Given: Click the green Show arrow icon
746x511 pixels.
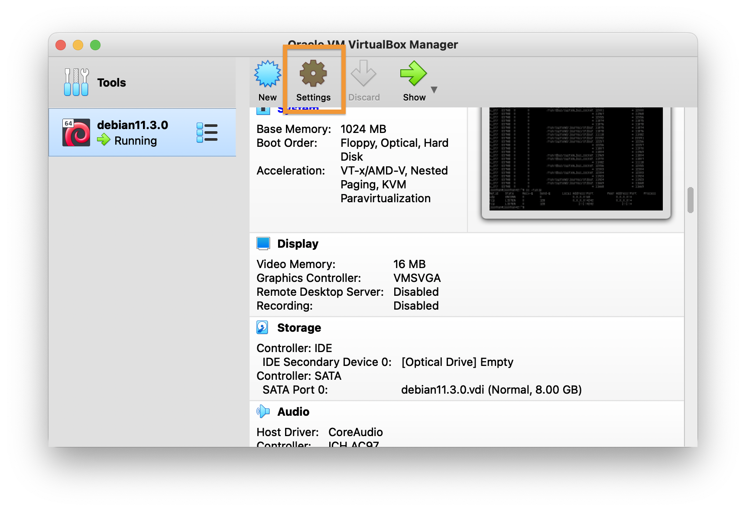Looking at the screenshot, I should (413, 74).
